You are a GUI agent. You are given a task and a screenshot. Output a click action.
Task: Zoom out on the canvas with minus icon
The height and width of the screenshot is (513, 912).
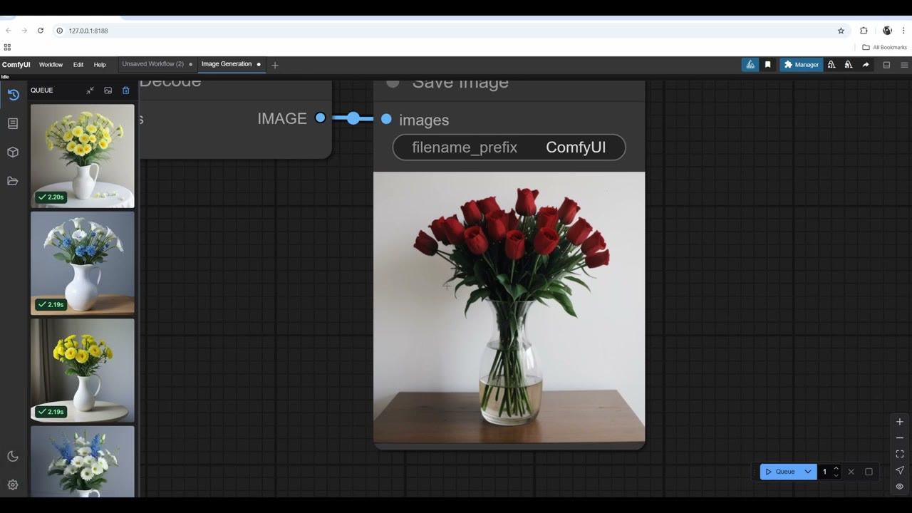tap(900, 438)
